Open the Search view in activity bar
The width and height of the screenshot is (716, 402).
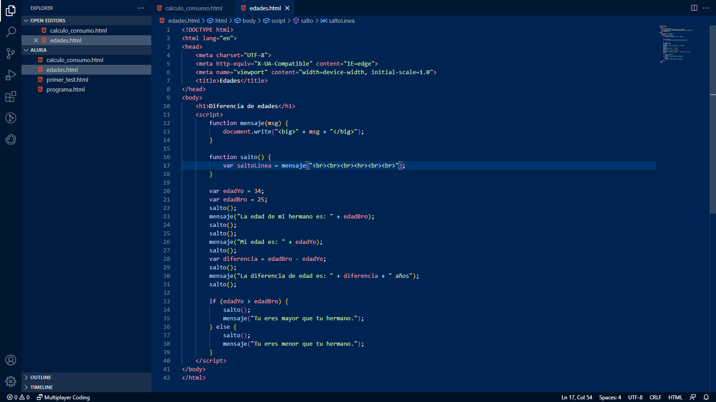11,32
